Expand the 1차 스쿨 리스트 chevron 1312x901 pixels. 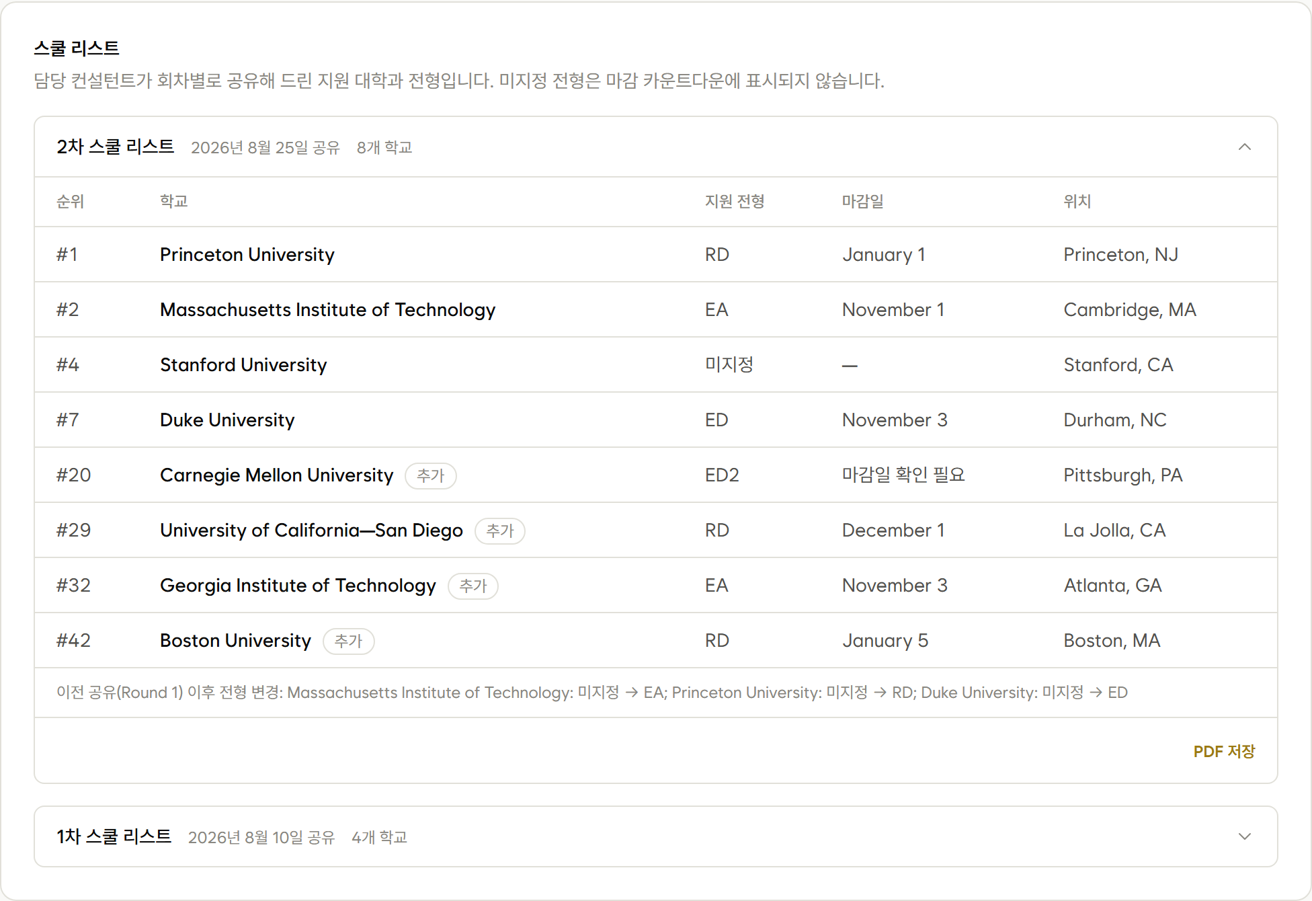pyautogui.click(x=1245, y=836)
